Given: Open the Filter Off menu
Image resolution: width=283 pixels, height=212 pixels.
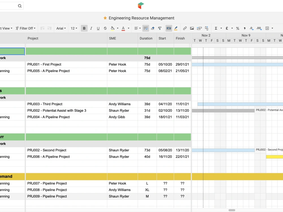Looking at the screenshot, I should pyautogui.click(x=25, y=28).
